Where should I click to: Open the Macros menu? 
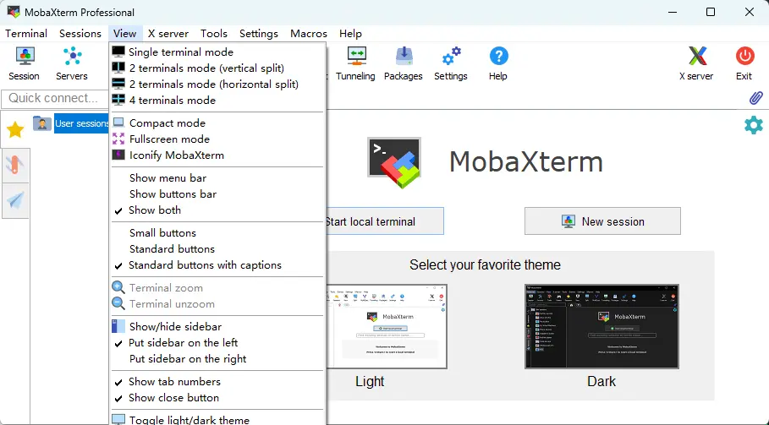coord(309,33)
